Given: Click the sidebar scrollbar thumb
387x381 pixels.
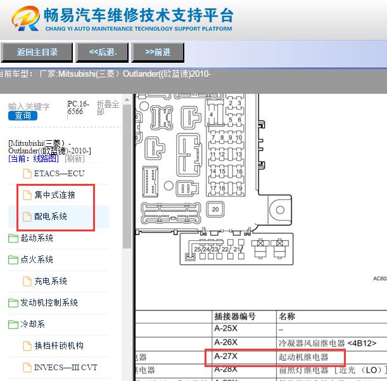Looking at the screenshot, I should point(127,176).
